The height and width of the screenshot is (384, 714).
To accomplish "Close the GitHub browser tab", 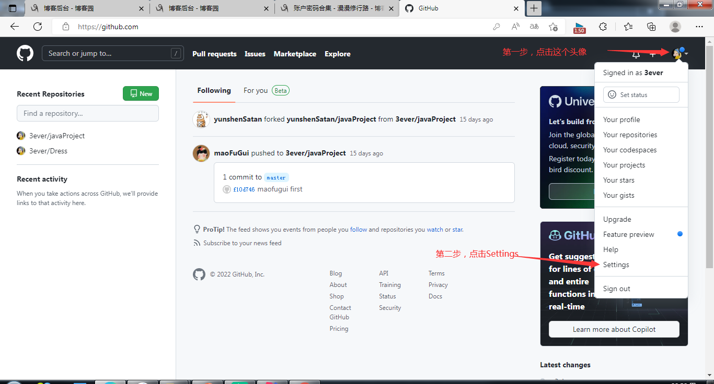I will point(516,8).
